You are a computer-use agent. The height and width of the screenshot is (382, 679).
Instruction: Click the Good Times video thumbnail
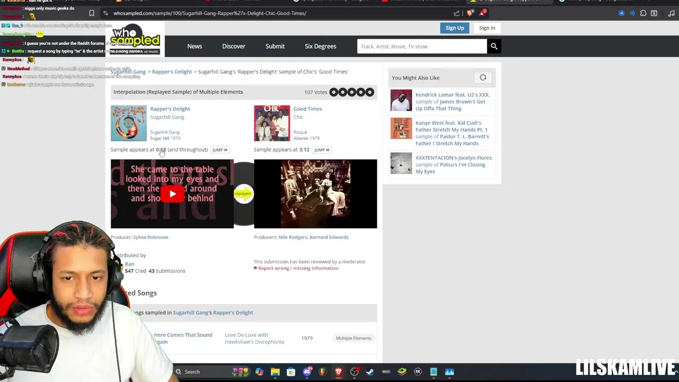(x=315, y=194)
